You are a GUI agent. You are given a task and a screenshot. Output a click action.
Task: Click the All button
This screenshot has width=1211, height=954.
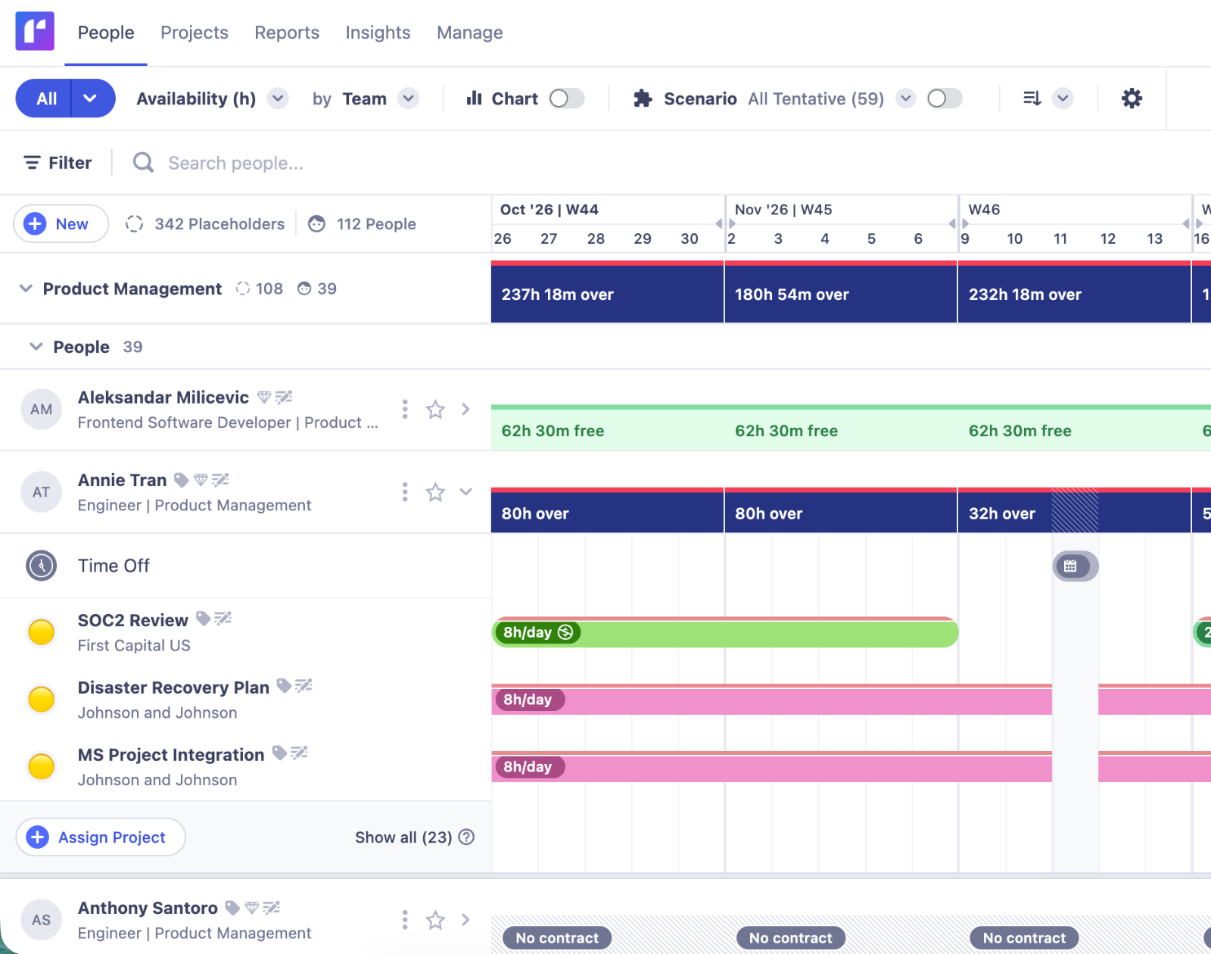pyautogui.click(x=45, y=98)
